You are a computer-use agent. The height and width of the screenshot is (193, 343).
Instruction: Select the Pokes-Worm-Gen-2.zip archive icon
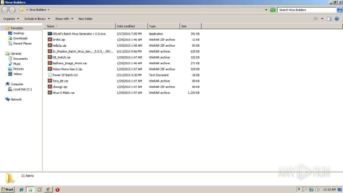pyautogui.click(x=50, y=69)
